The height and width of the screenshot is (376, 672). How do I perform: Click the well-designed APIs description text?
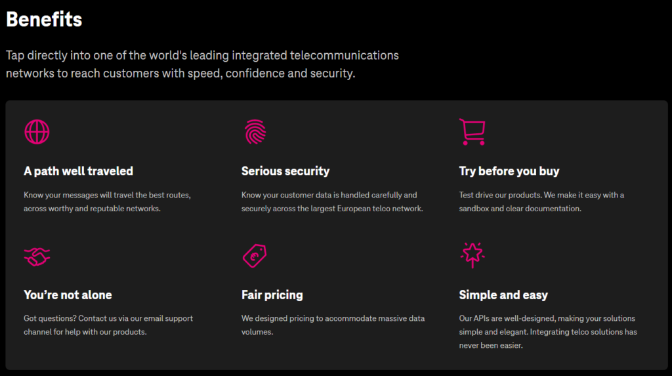pos(548,331)
